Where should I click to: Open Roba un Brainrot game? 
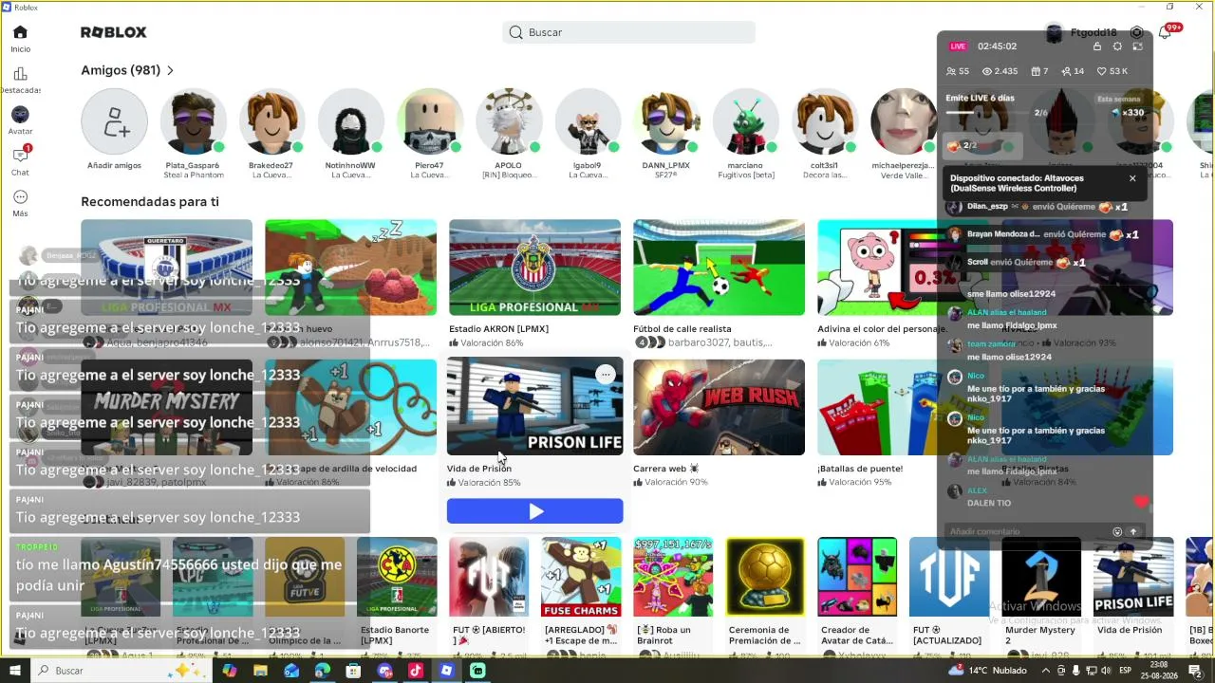pyautogui.click(x=673, y=578)
